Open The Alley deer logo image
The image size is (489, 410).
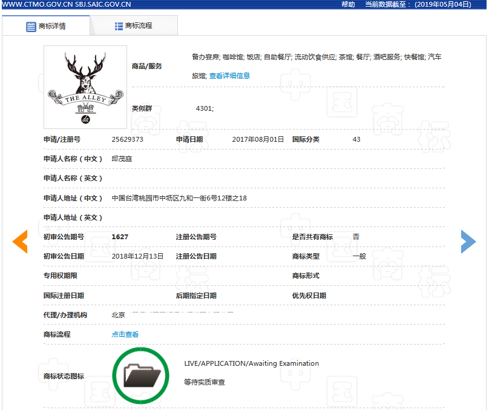(85, 87)
